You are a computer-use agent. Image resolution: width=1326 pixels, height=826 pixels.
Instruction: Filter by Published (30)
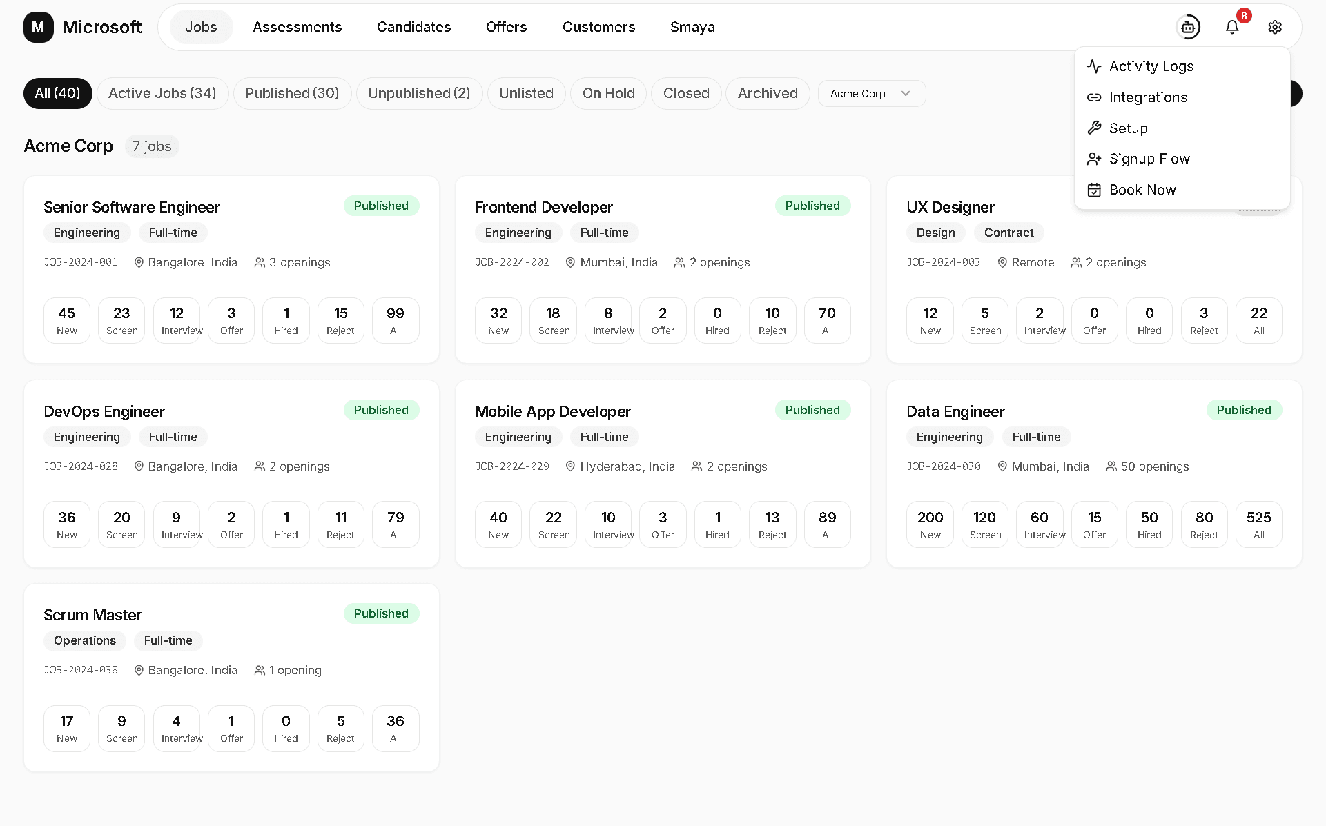[292, 93]
